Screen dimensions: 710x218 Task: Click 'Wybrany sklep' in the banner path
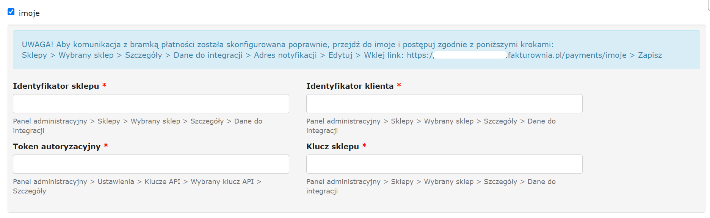coord(85,55)
